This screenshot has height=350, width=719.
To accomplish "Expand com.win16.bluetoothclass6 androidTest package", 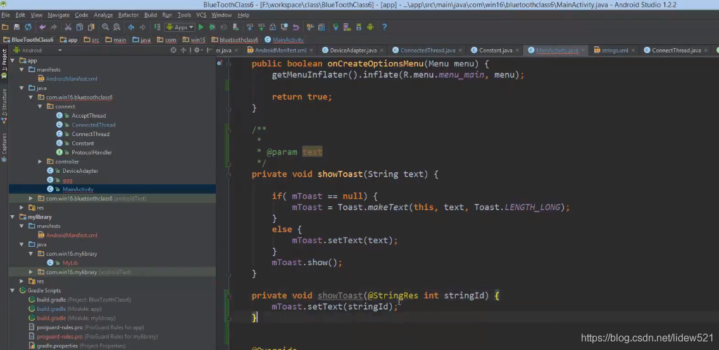I will click(31, 198).
